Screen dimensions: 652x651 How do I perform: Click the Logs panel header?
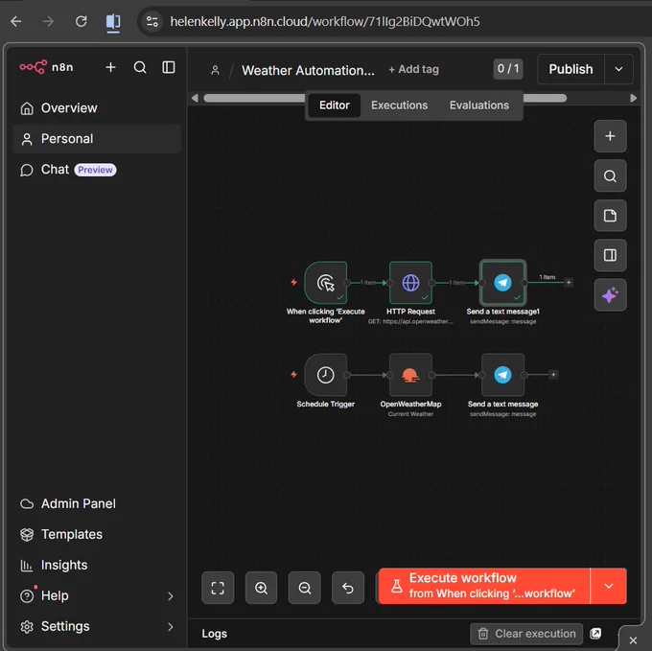(214, 634)
